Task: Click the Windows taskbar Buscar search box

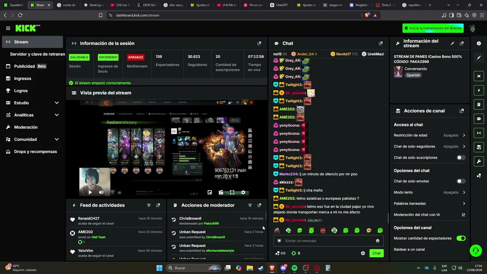Action: (x=194, y=268)
